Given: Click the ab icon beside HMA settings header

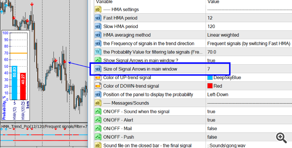Looking at the screenshot, I should [98, 9].
